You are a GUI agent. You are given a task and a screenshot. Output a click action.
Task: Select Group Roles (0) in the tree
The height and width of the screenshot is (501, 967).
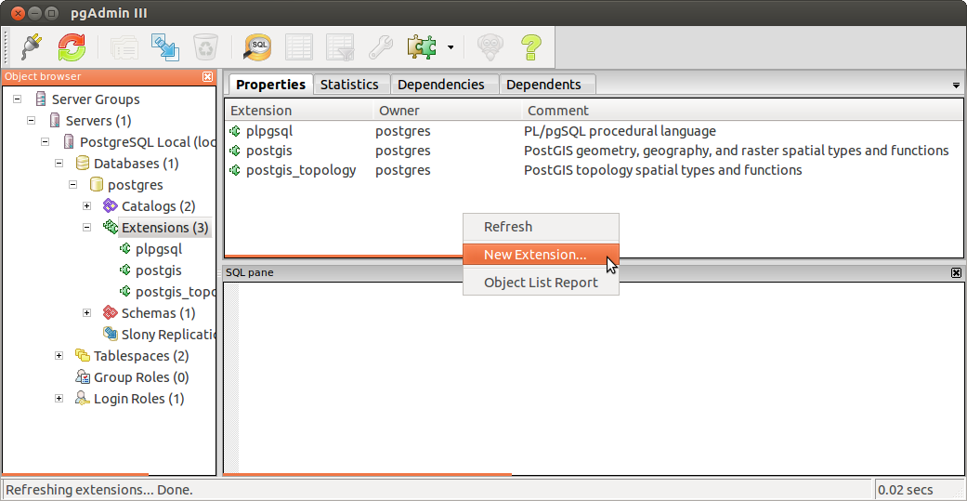[x=141, y=377]
